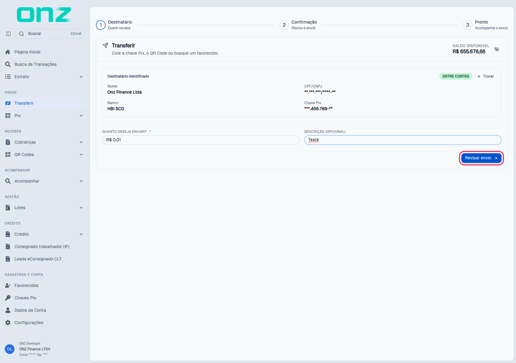Screen dimensions: 516x363
Task: Click the Consignado trabalhador icon
Action: [8, 247]
